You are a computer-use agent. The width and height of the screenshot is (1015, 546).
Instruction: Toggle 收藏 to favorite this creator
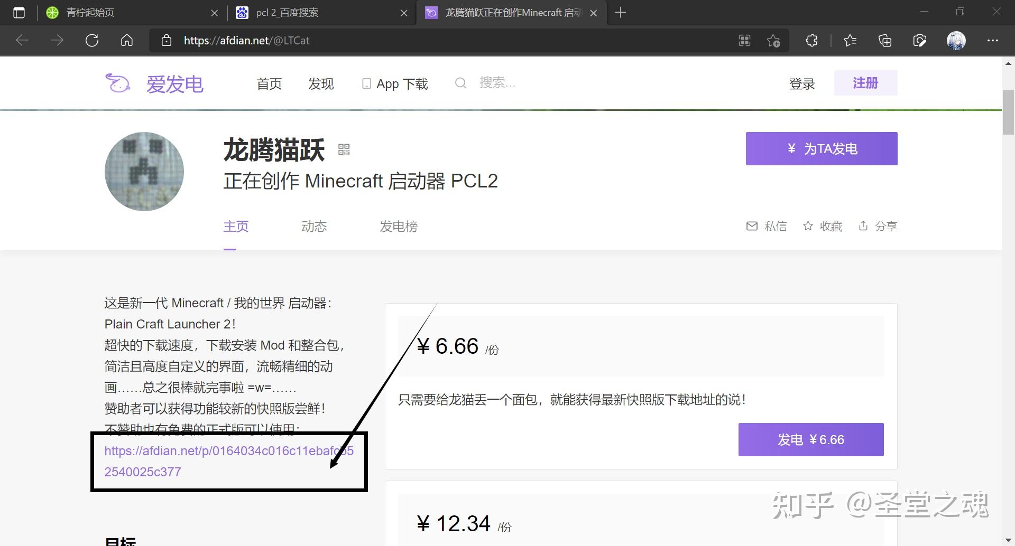822,226
